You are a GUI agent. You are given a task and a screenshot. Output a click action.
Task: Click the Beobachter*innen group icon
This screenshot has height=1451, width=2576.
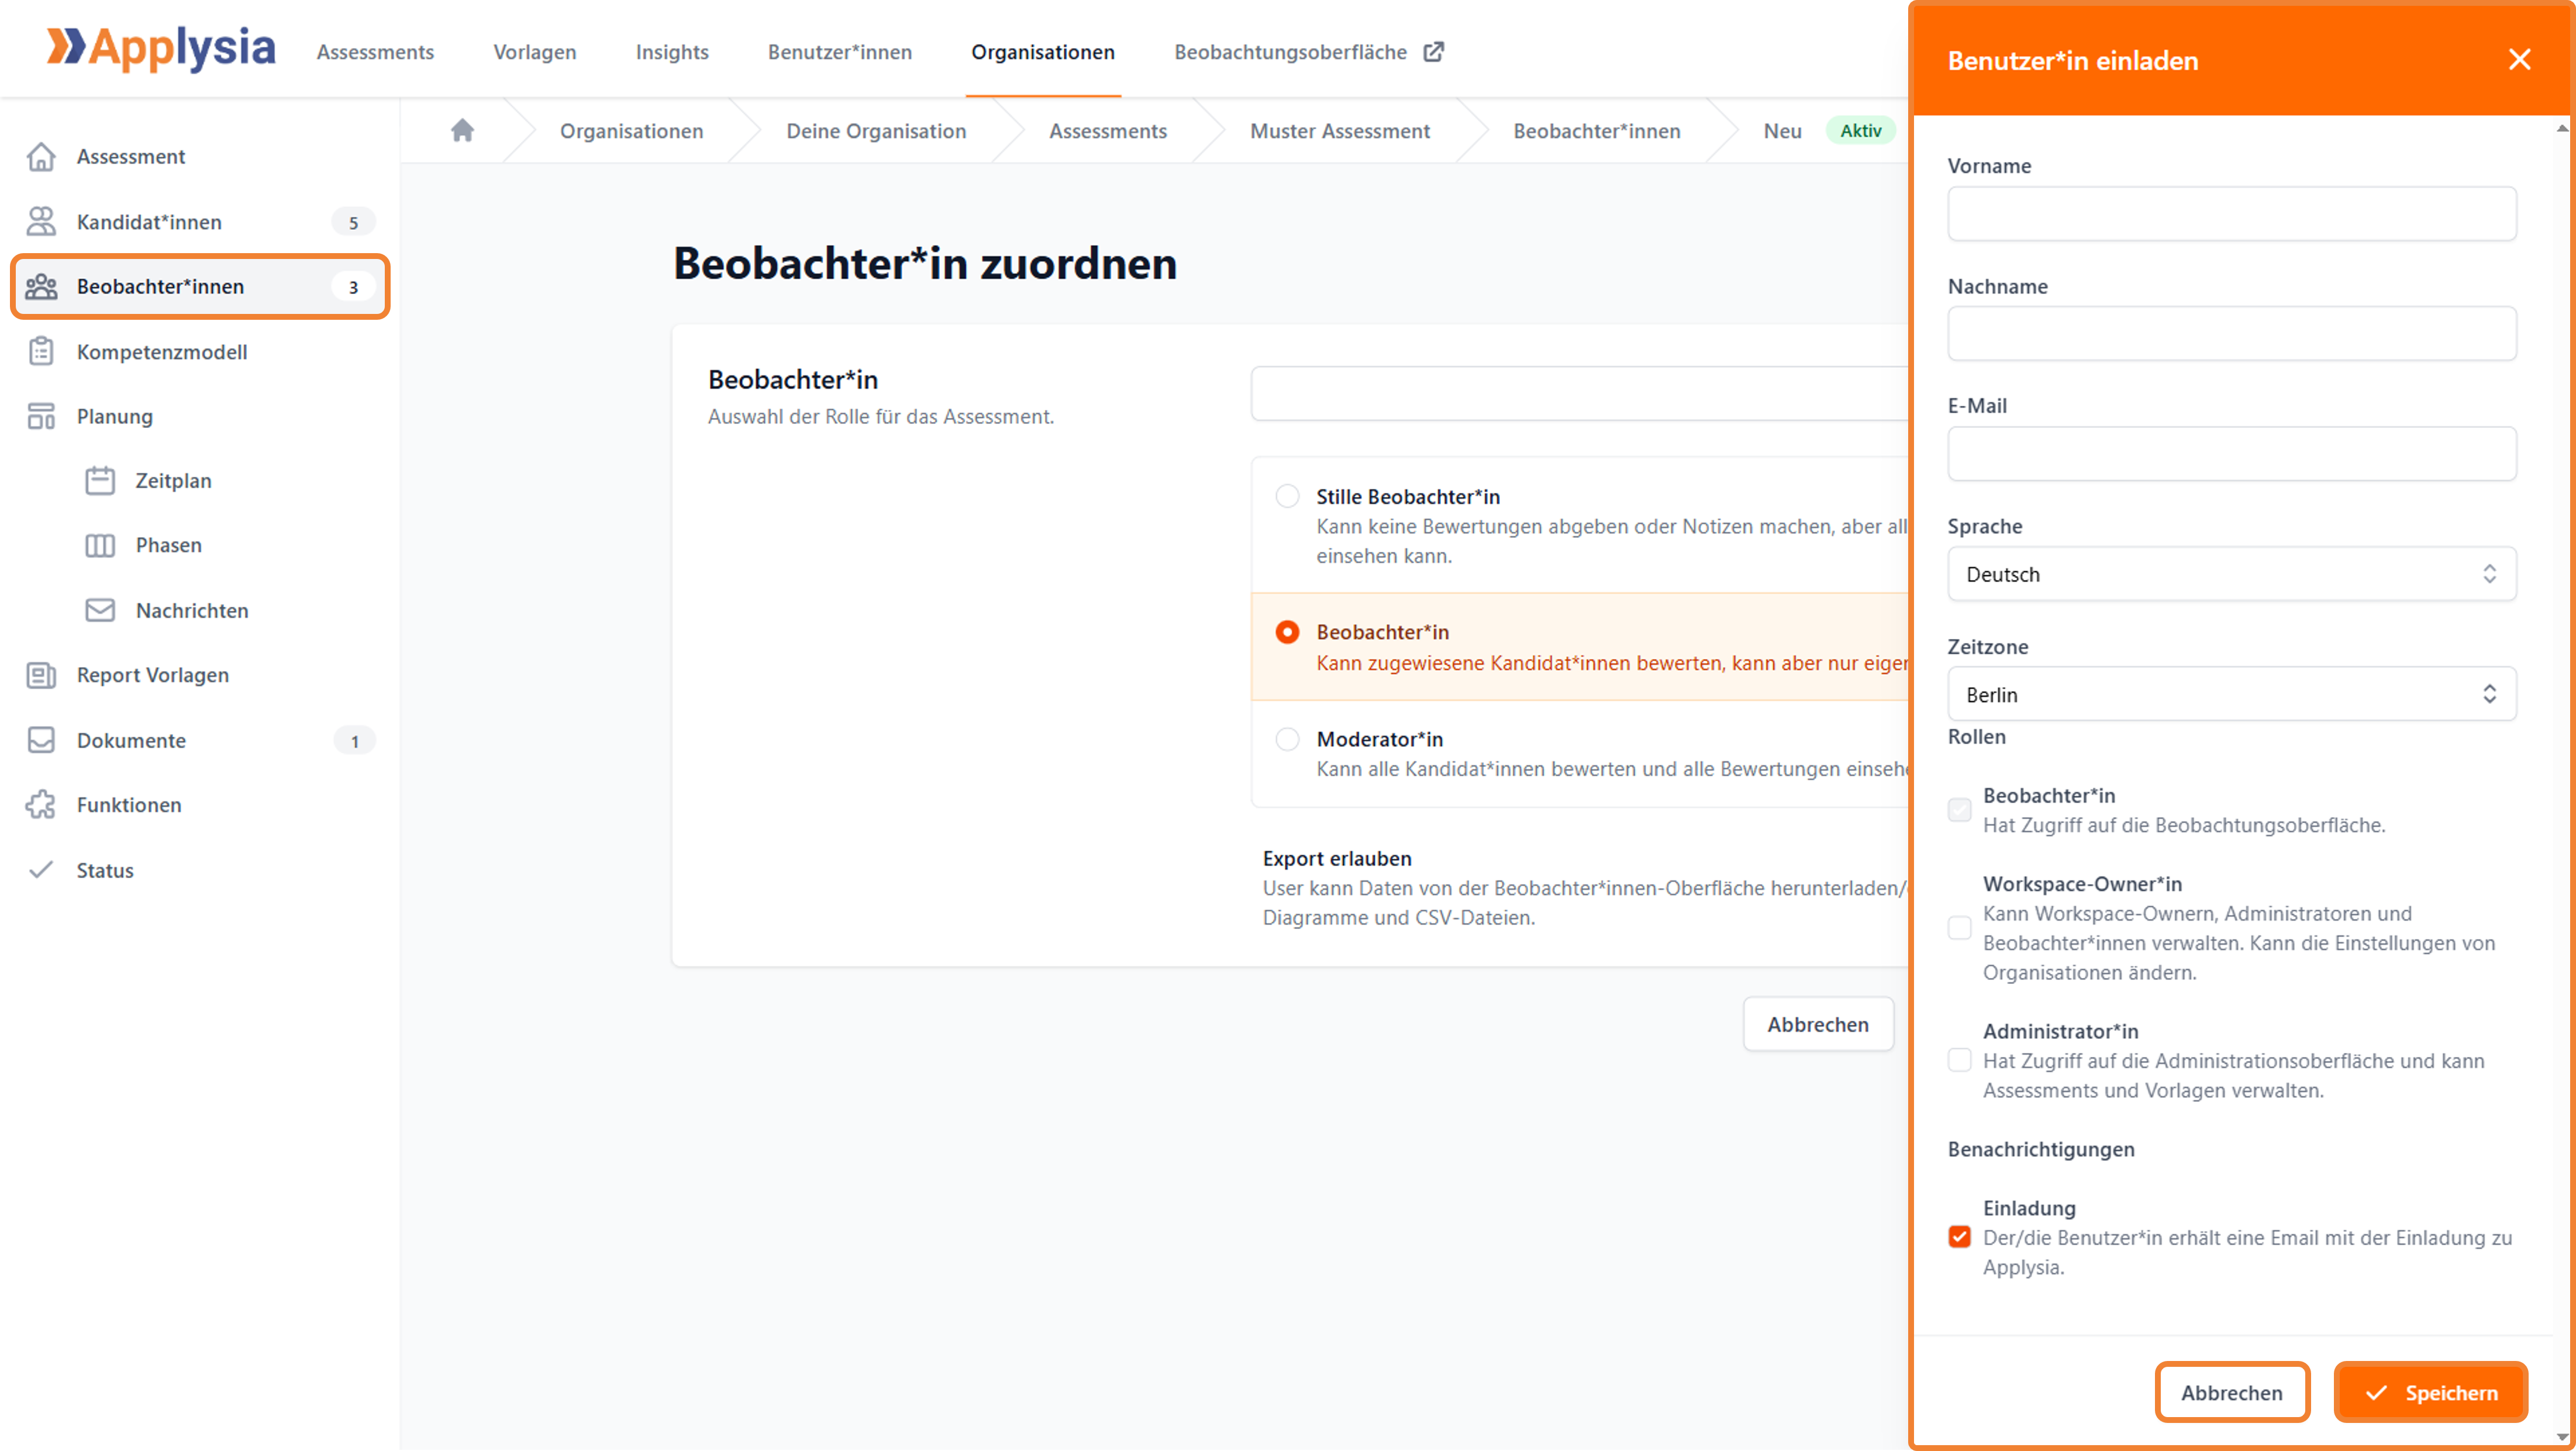41,287
